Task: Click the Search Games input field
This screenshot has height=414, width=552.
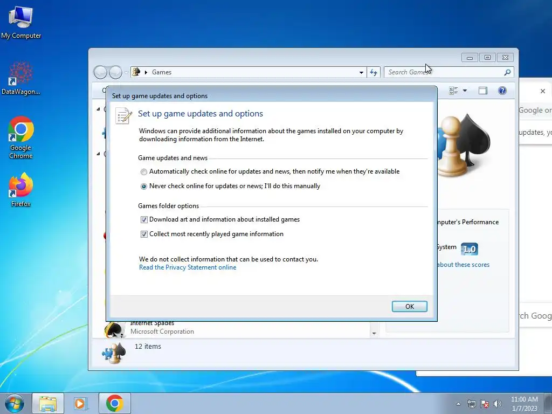Action: click(x=444, y=72)
